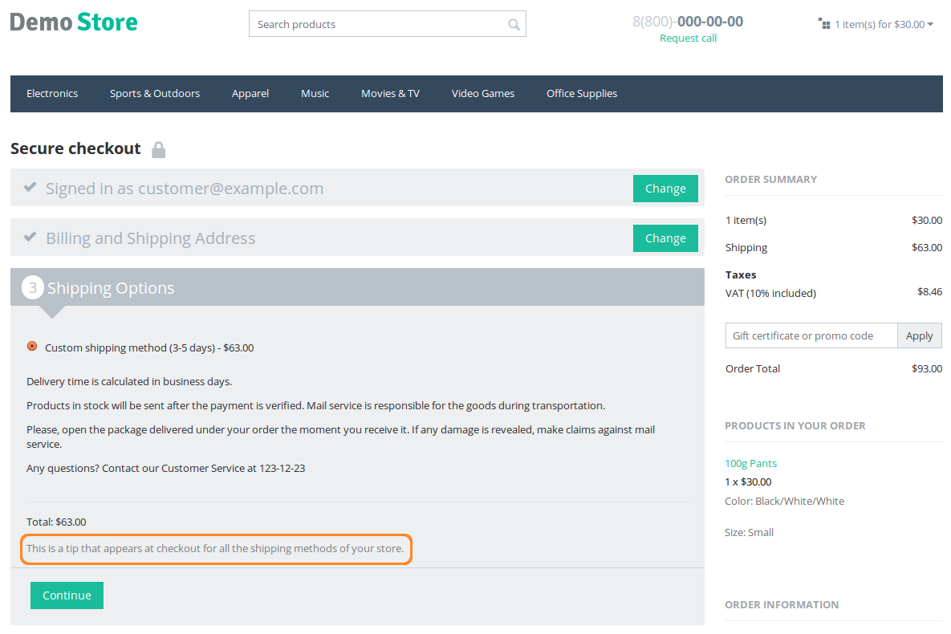Click the PRODUCTS IN YOUR ORDER heading
Viewport: 951px width, 634px height.
(x=795, y=426)
